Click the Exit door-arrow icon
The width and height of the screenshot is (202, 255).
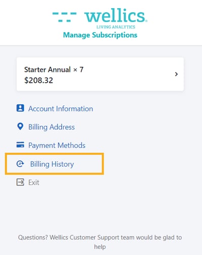[x=20, y=182]
